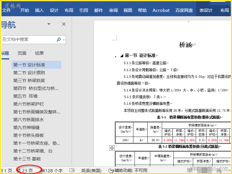Switch to the 引用 ribbon tab
This screenshot has width=232, height=174.
click(84, 10)
